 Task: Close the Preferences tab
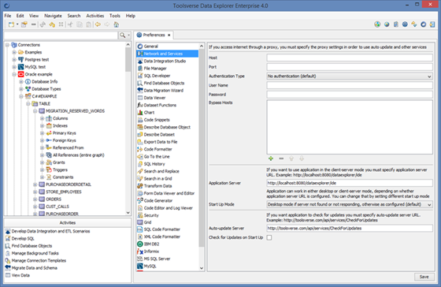(169, 35)
